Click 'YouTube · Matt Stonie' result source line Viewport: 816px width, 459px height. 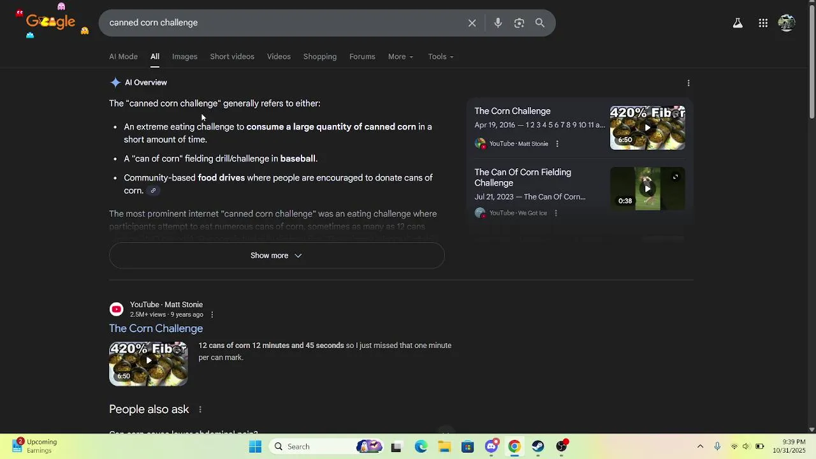point(166,305)
